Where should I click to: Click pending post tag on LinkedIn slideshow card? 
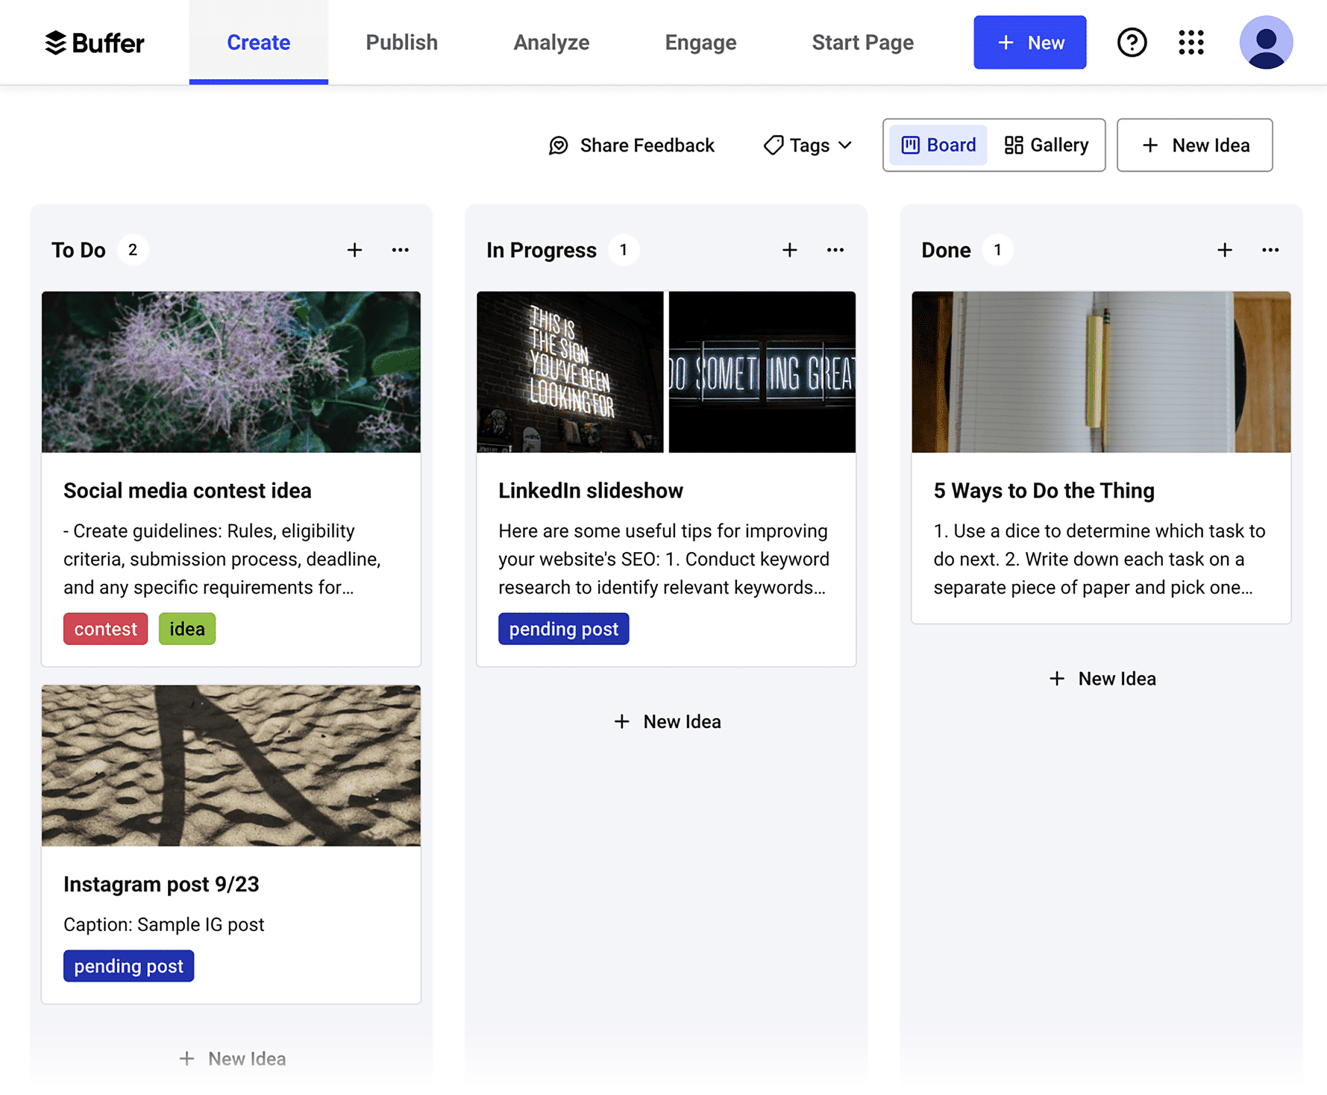[x=564, y=628]
